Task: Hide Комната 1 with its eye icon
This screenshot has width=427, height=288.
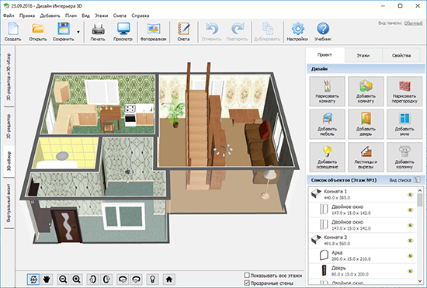Action: (x=411, y=195)
